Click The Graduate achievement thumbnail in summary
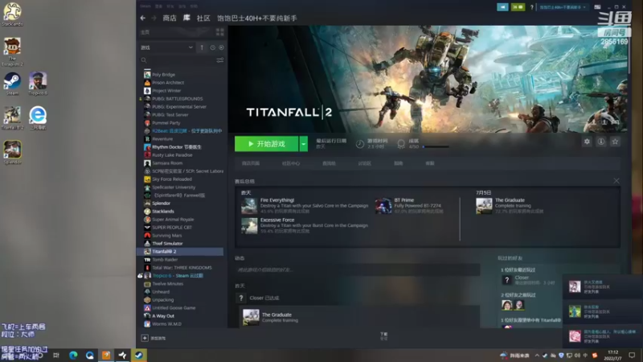Image resolution: width=643 pixels, height=362 pixels. (484, 206)
